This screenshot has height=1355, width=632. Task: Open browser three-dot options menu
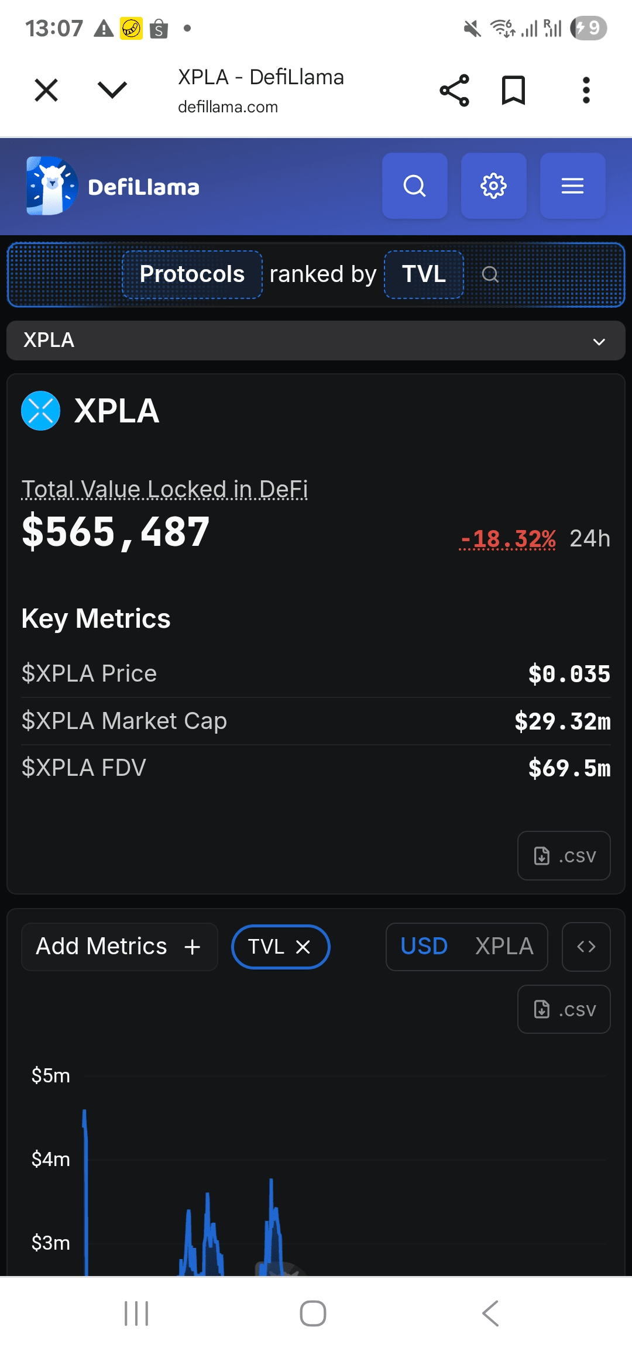[x=586, y=90]
